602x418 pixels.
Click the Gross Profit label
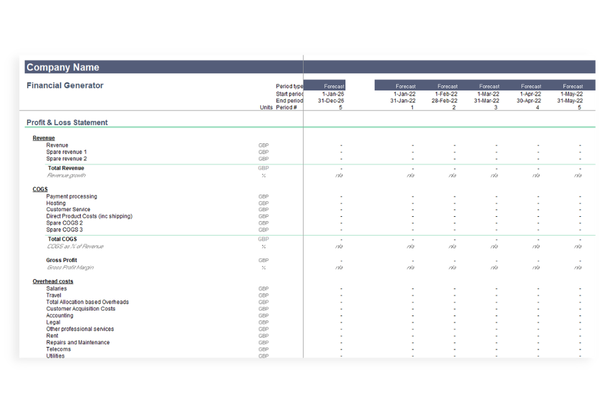point(62,260)
